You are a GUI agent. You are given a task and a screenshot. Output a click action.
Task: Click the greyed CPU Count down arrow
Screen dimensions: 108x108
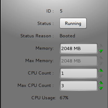101,76
